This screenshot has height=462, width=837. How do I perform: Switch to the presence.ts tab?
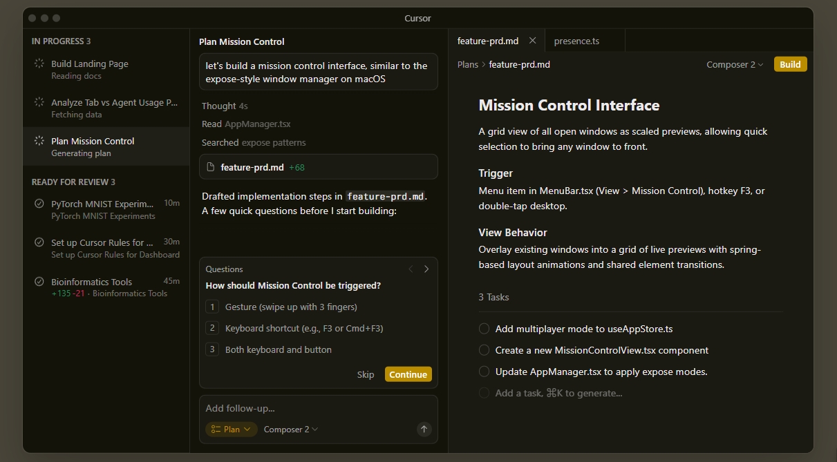coord(576,40)
